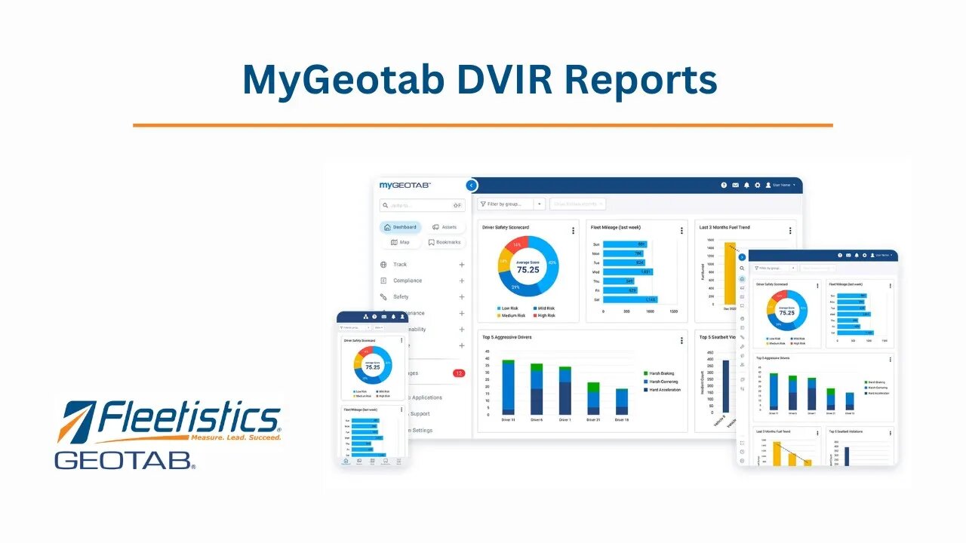Click apps grid icon at tablet sidebar bottom

(742, 443)
